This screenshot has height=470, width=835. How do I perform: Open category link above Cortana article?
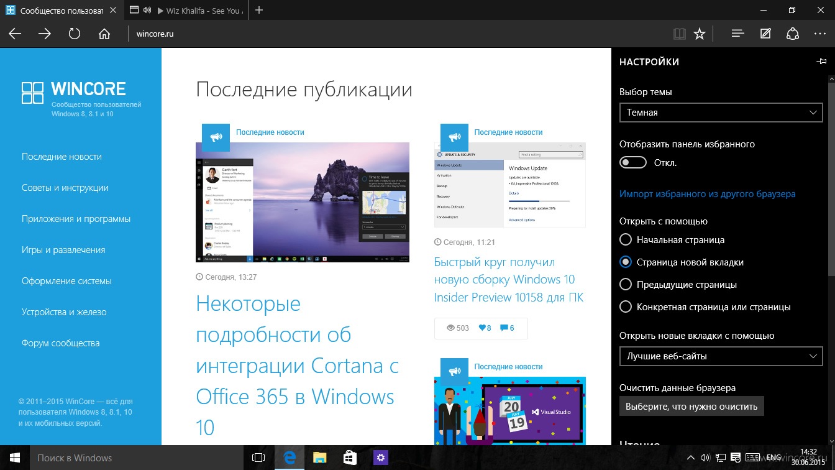tap(270, 132)
